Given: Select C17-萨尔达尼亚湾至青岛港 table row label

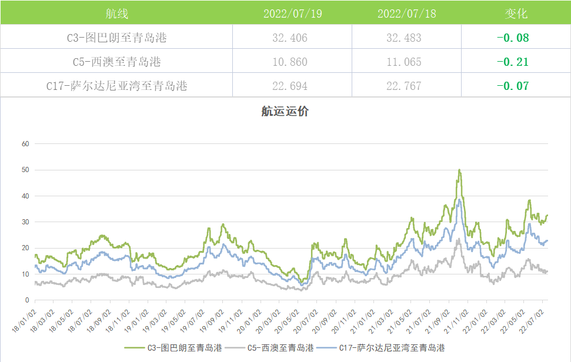Looking at the screenshot, I should [x=116, y=86].
